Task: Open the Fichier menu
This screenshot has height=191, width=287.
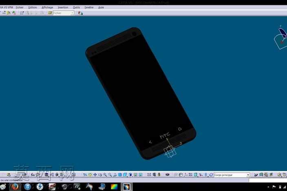Action: point(20,7)
